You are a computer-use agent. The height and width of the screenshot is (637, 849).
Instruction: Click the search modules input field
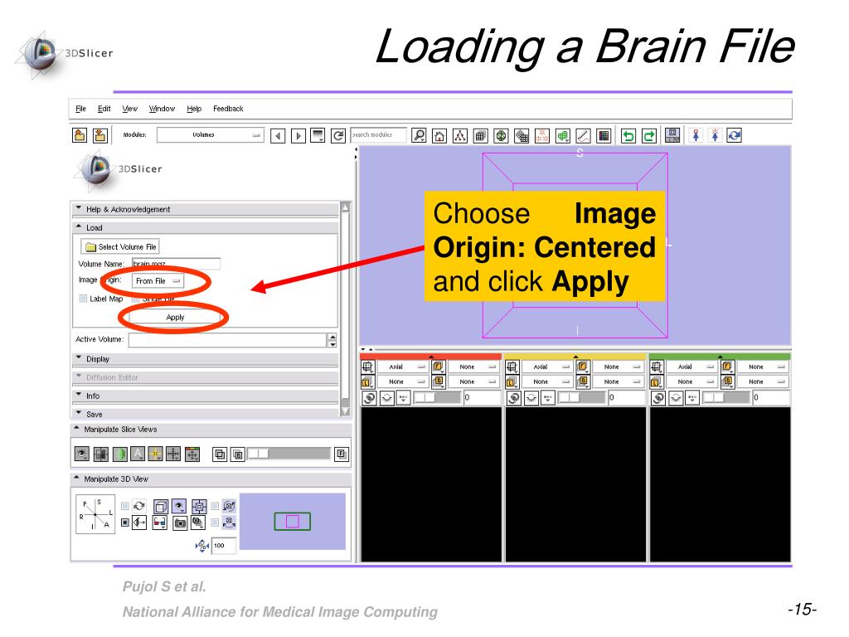coord(378,135)
